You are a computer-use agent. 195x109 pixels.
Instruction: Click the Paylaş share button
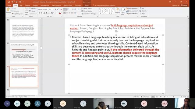184,5
